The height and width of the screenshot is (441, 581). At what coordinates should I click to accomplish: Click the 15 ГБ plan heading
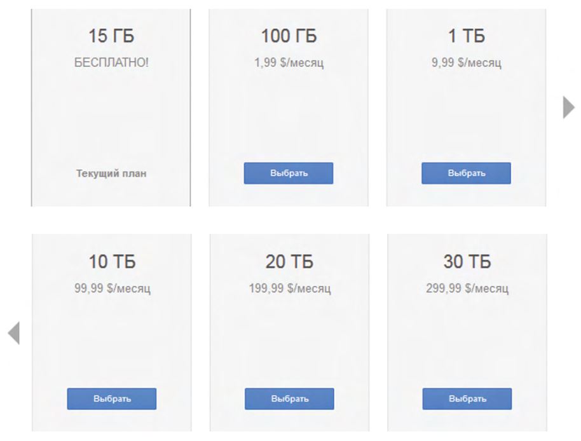coord(111,37)
